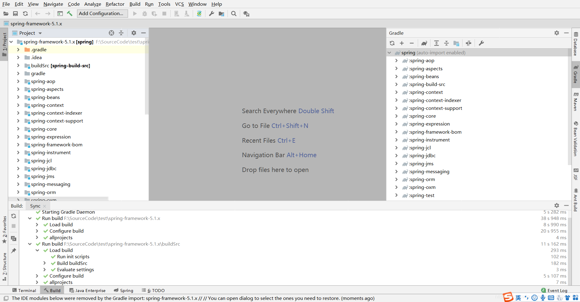Switch to the Spring tool tab
Screen dimensions: 580x302
[x=124, y=290]
